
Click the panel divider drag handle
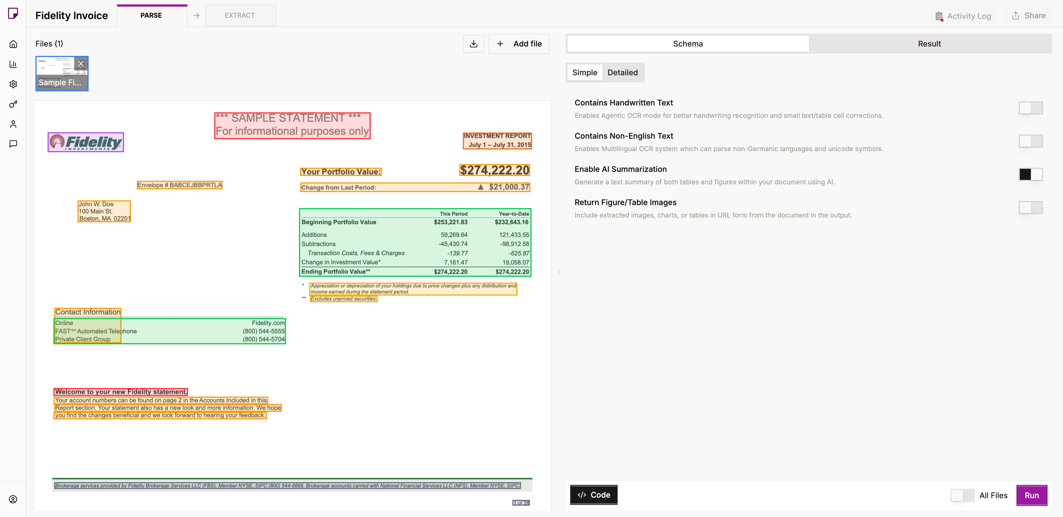click(558, 272)
